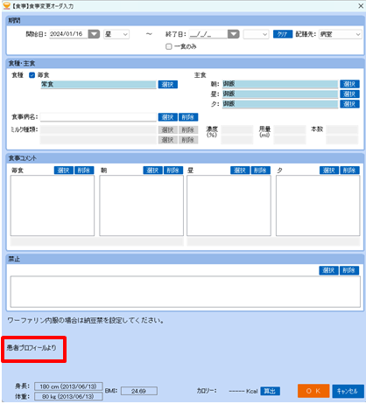Open the end date calendar dropdown

[x=234, y=34]
